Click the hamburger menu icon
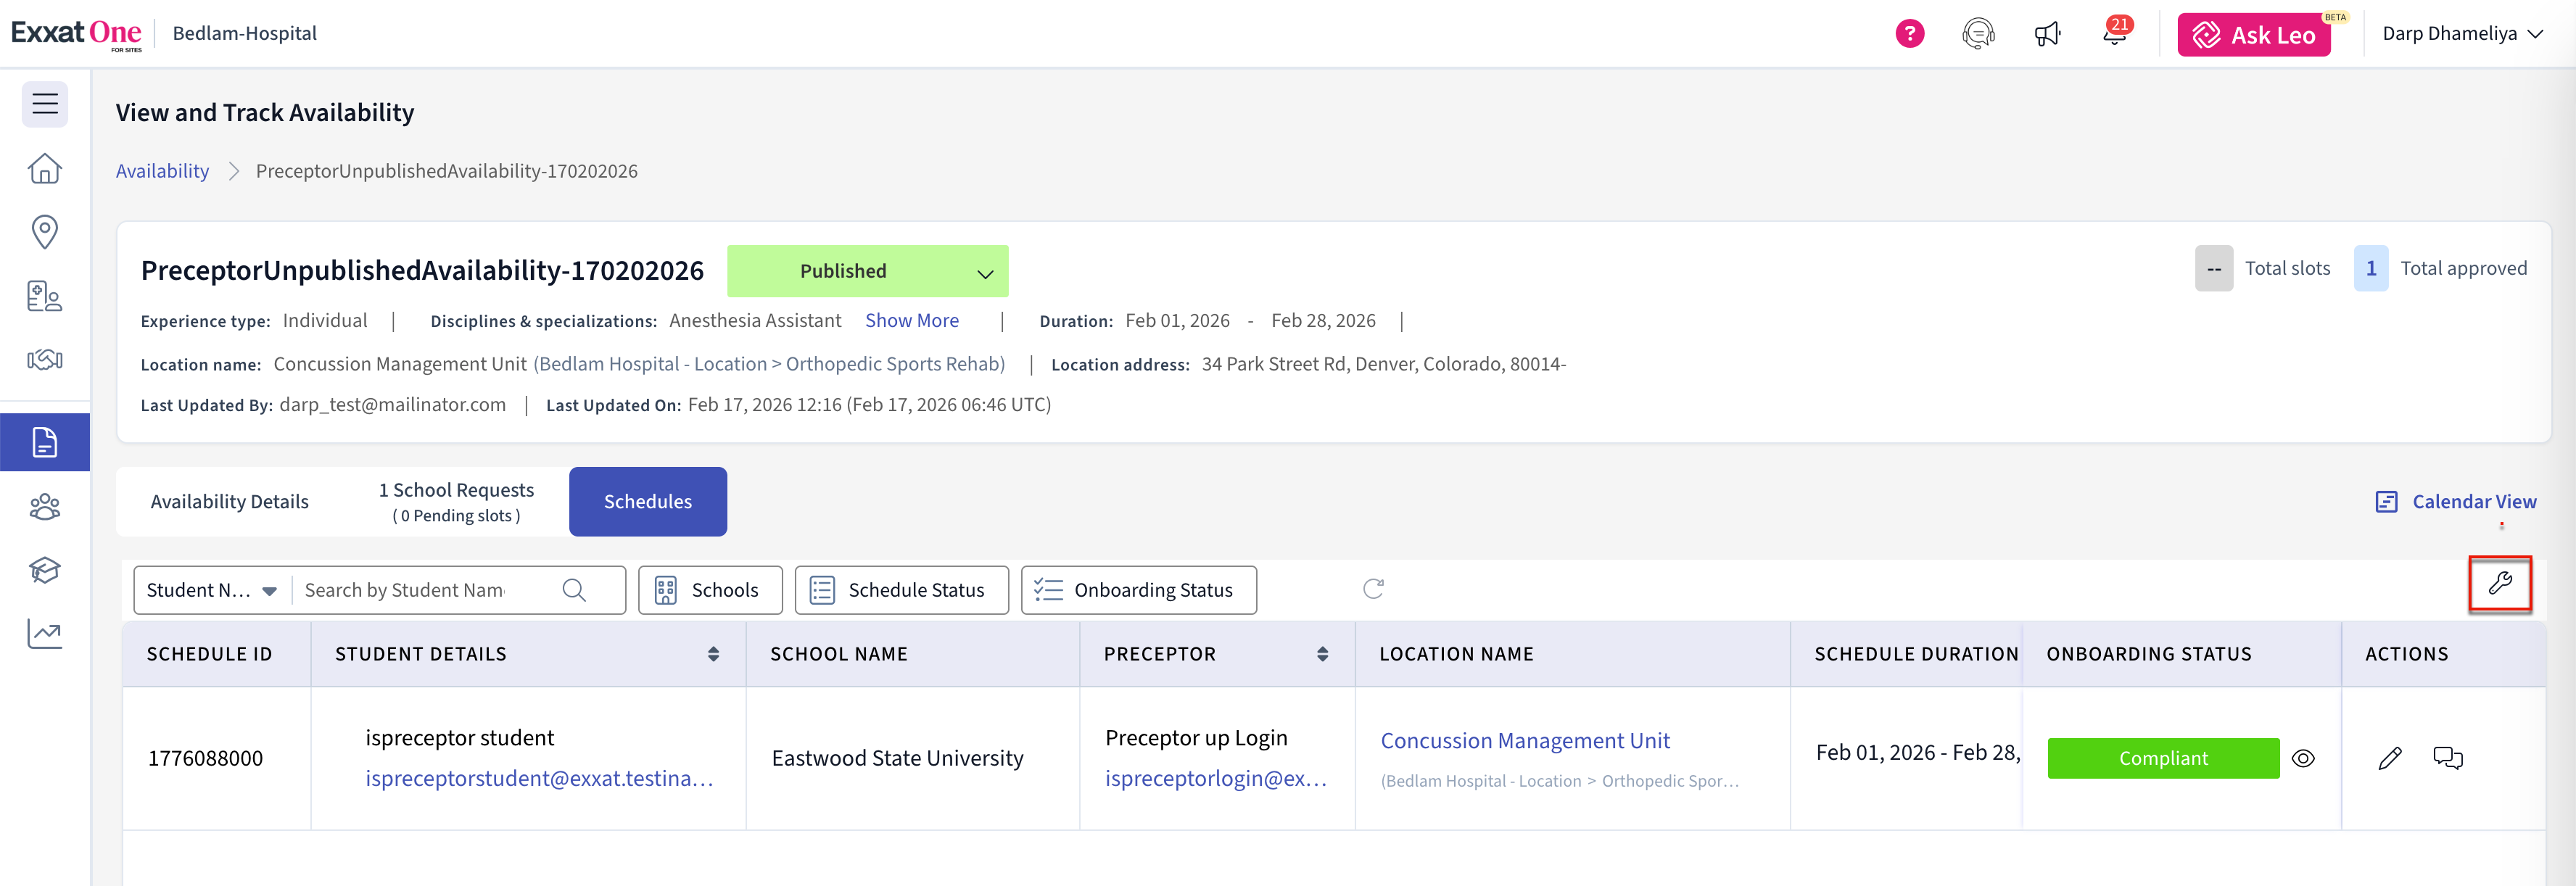 pos(45,104)
